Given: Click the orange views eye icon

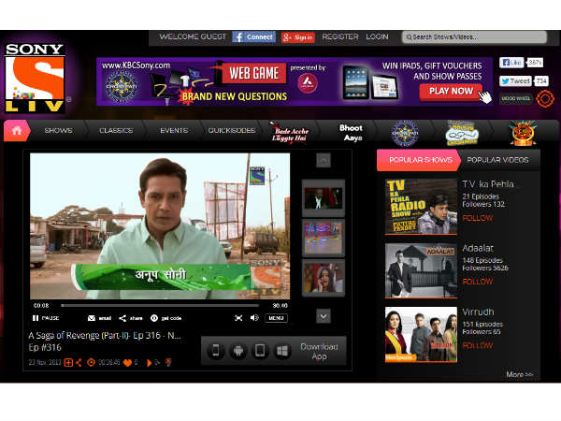Looking at the screenshot, I should pos(91,363).
